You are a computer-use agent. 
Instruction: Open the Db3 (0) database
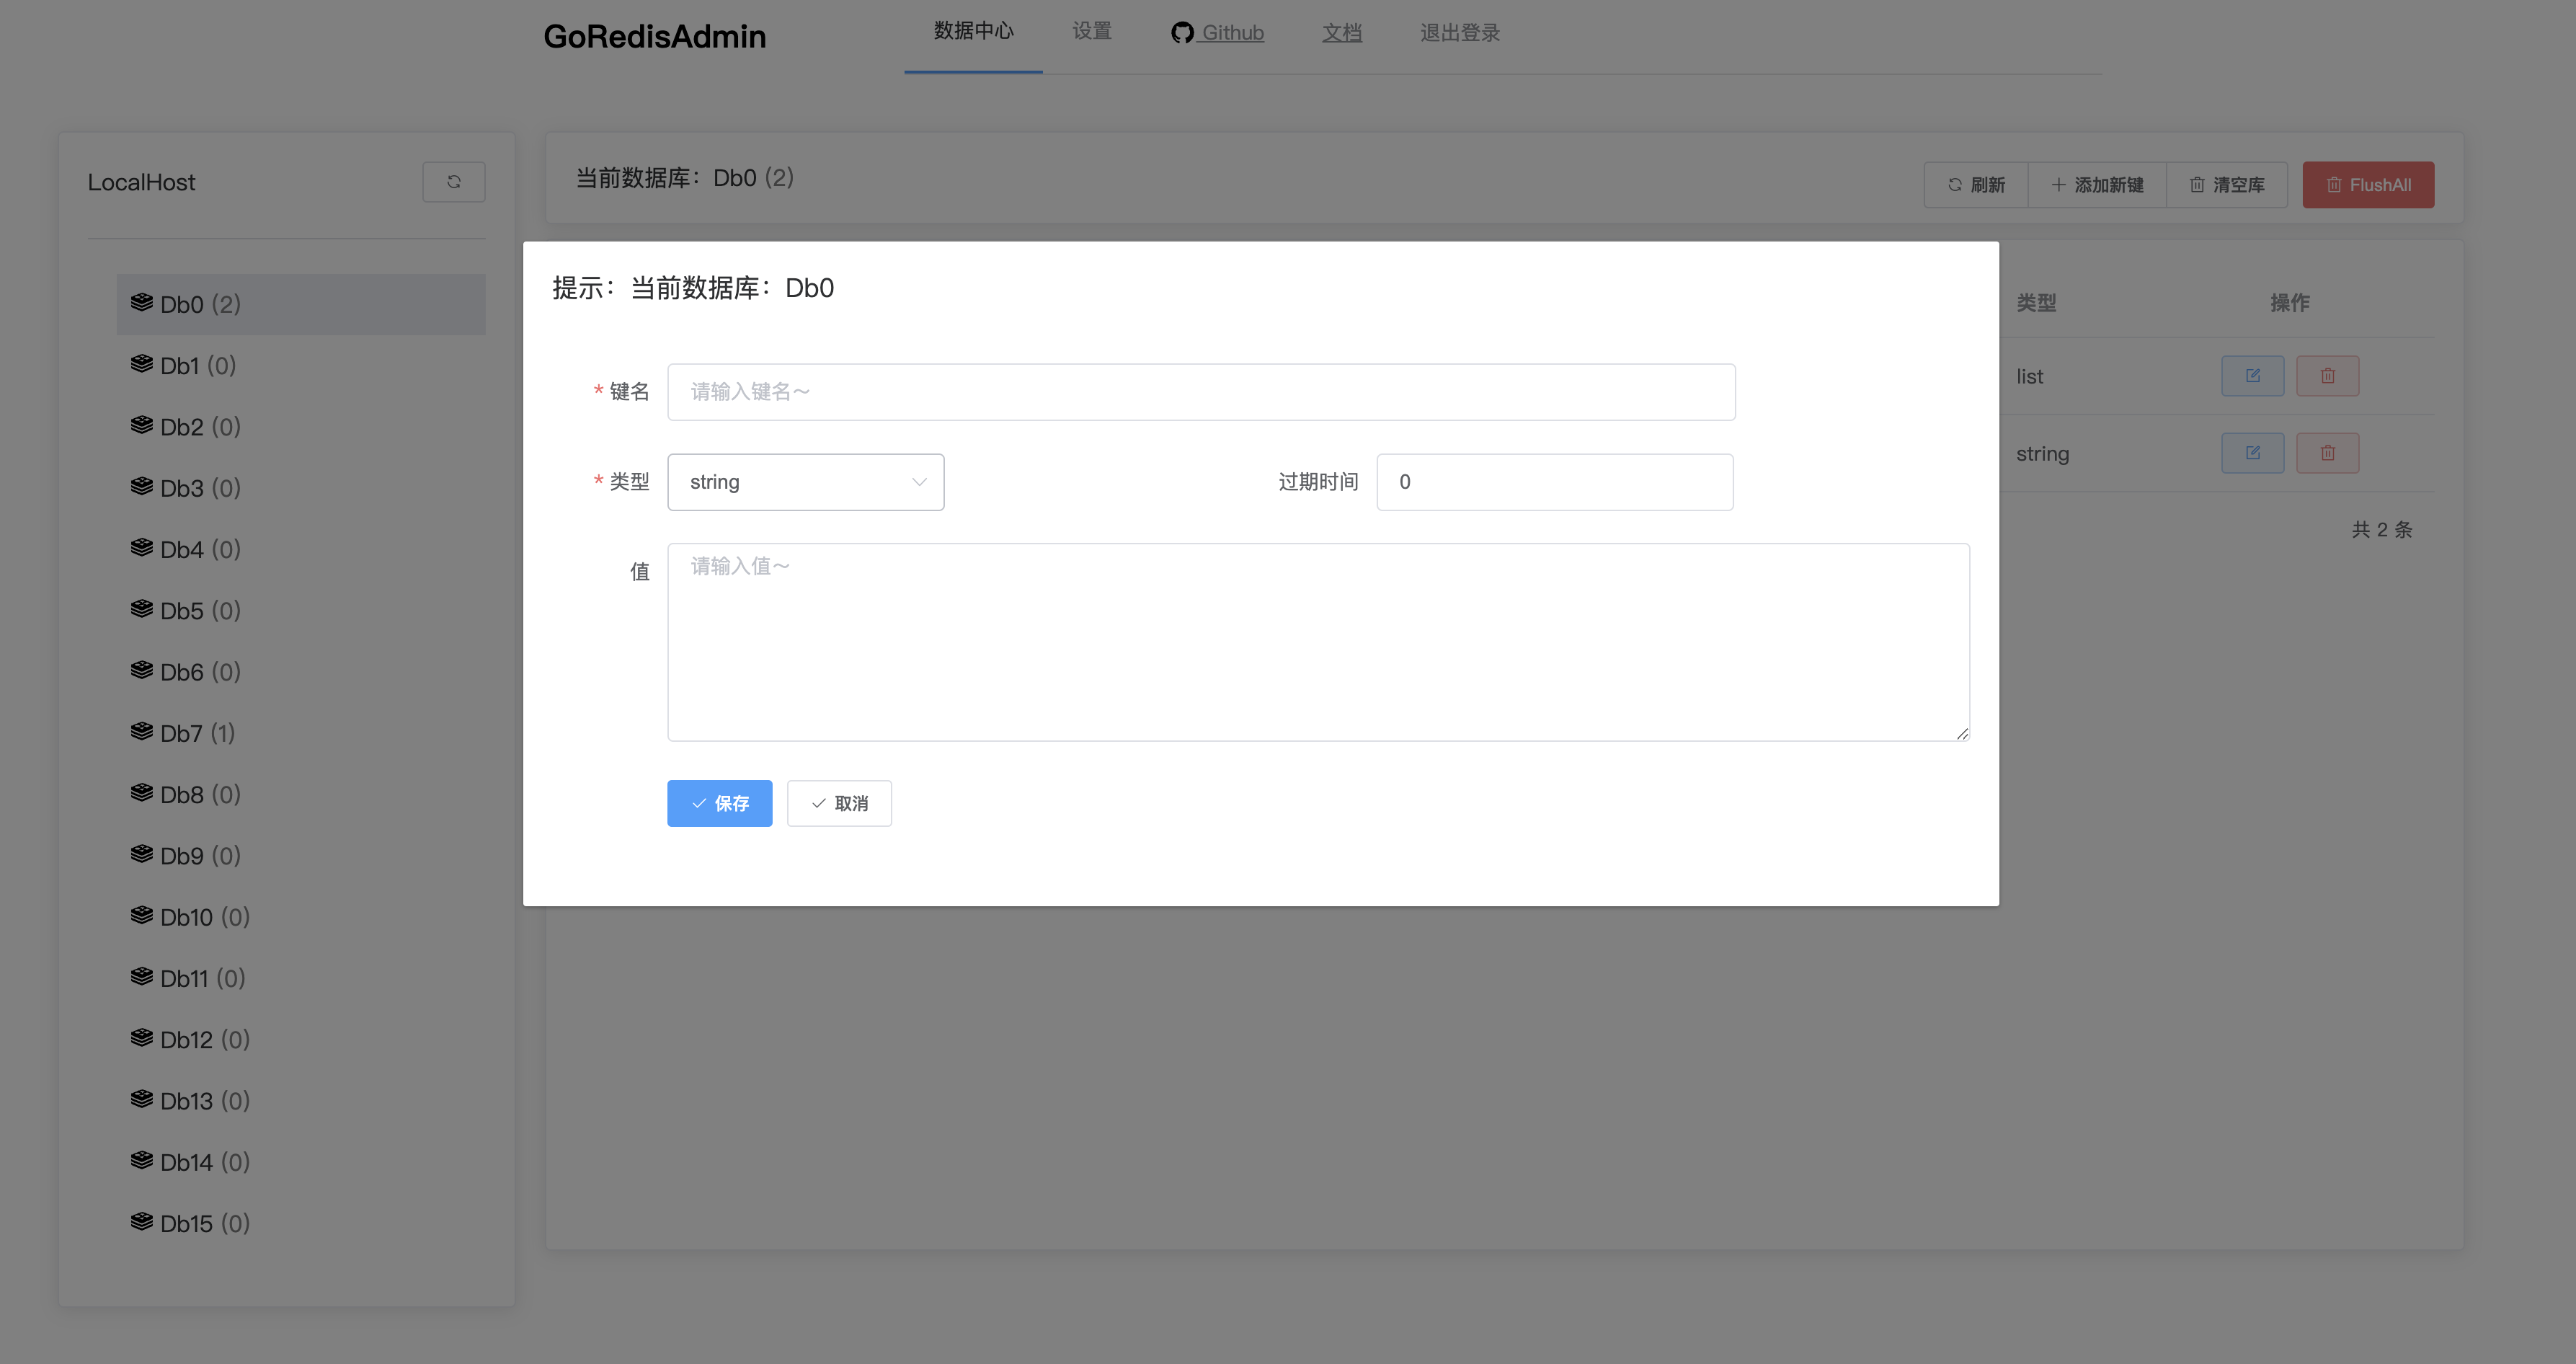(x=301, y=488)
